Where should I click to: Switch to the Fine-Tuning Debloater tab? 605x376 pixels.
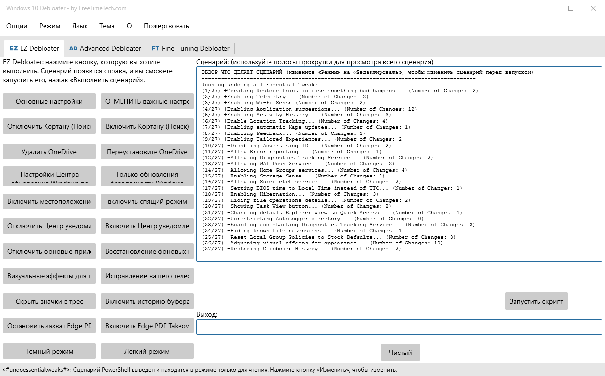[x=190, y=48]
